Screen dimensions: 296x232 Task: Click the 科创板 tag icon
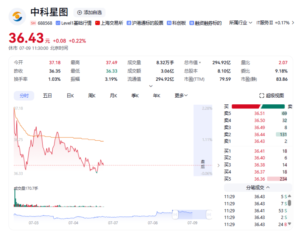coord(169,23)
